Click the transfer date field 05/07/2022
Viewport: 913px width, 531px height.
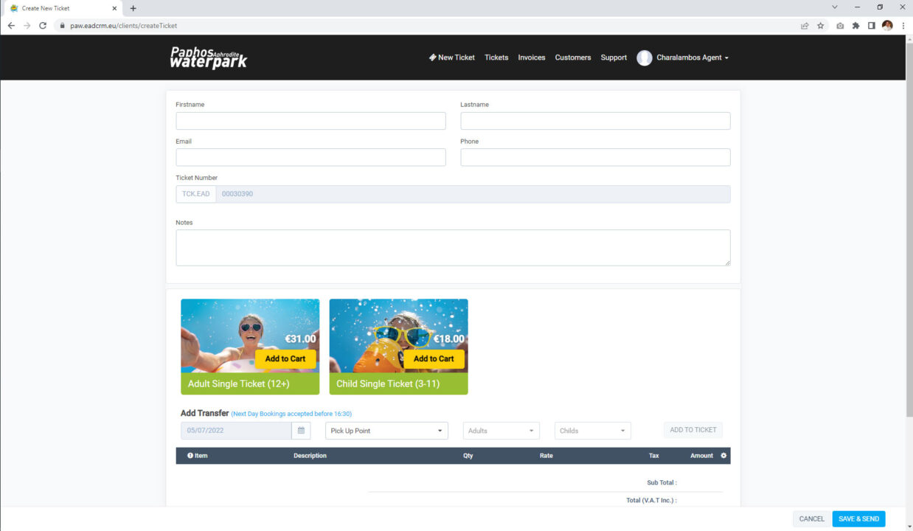click(236, 431)
